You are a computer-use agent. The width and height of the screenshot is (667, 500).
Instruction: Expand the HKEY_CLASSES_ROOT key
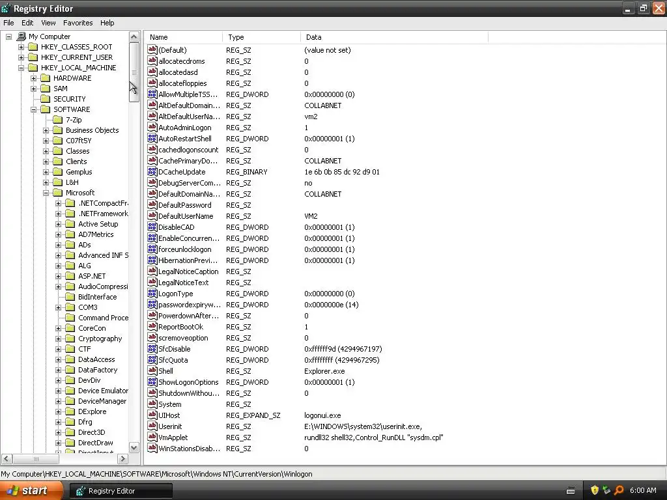(21, 47)
